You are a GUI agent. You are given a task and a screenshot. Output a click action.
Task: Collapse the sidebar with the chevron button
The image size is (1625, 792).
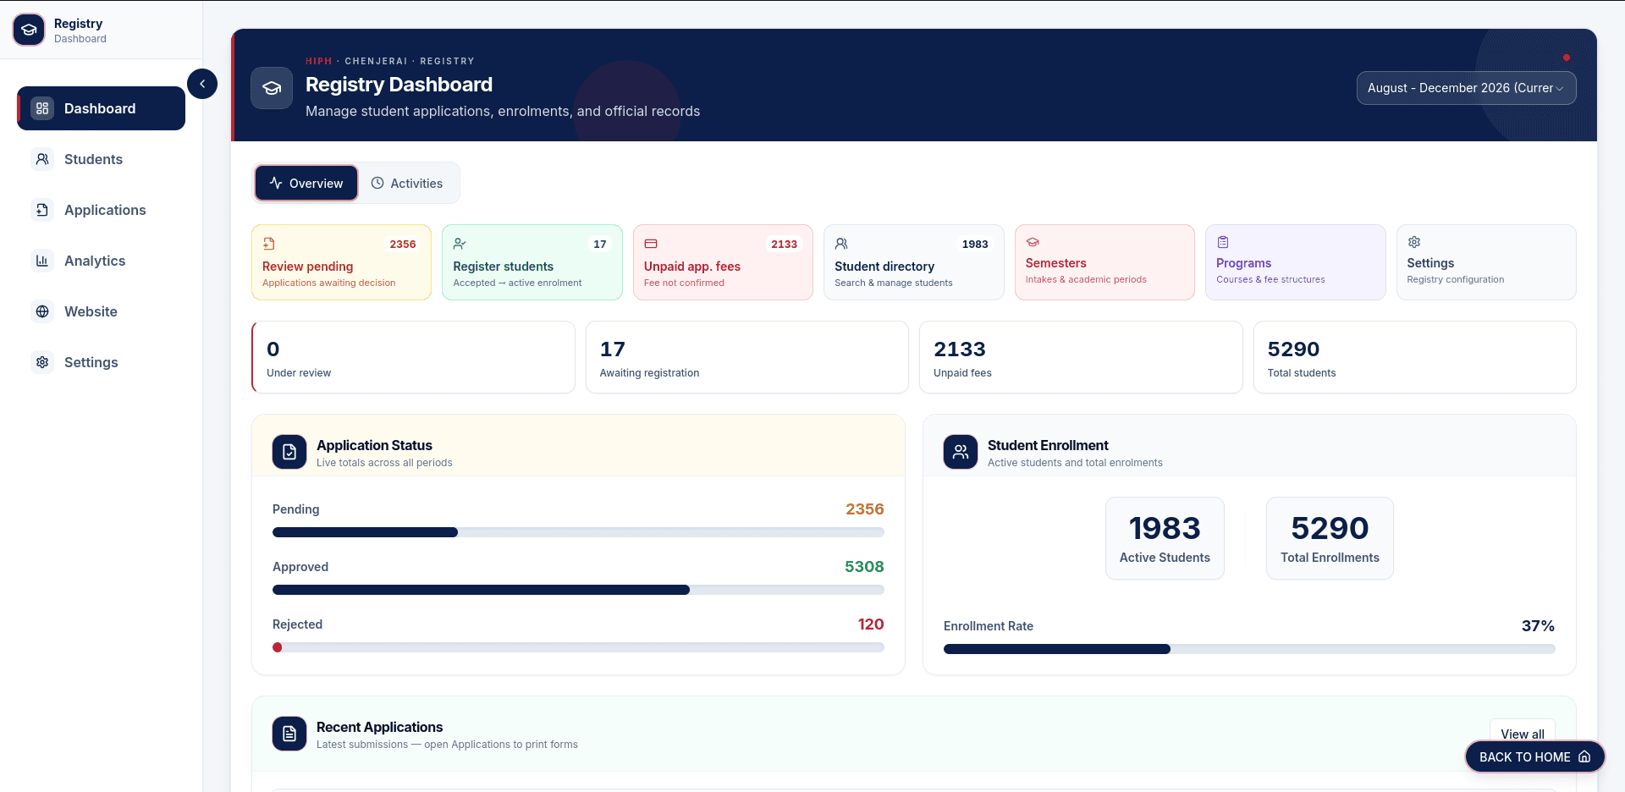[x=202, y=84]
